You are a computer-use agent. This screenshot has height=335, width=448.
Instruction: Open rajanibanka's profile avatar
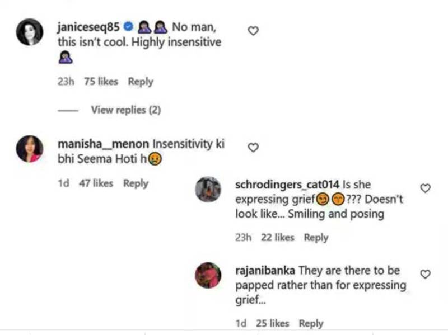[208, 275]
